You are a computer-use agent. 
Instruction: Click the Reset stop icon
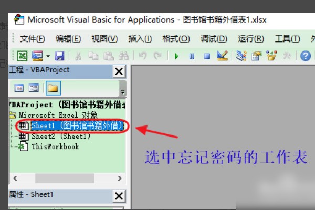coord(207,56)
